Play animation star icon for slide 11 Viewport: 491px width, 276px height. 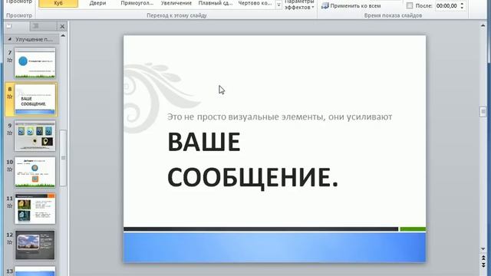coord(10,206)
